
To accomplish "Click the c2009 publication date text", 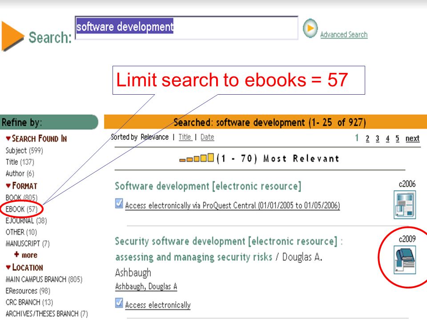I will pos(407,239).
